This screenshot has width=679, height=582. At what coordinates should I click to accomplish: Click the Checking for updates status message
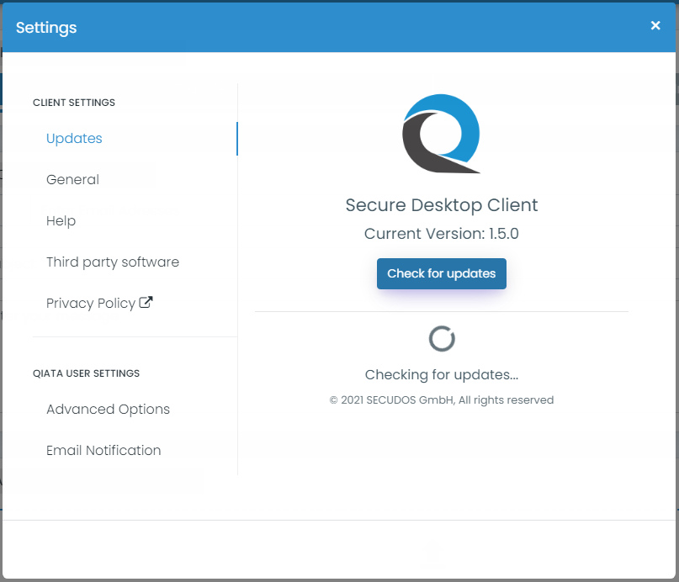click(x=441, y=374)
